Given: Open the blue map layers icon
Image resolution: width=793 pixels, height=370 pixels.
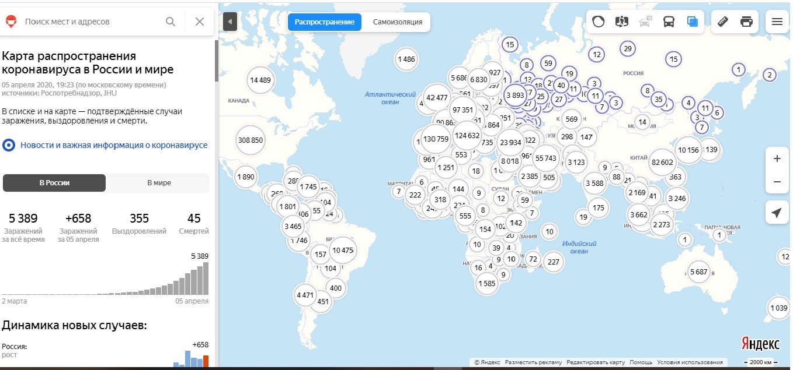Looking at the screenshot, I should coord(693,22).
